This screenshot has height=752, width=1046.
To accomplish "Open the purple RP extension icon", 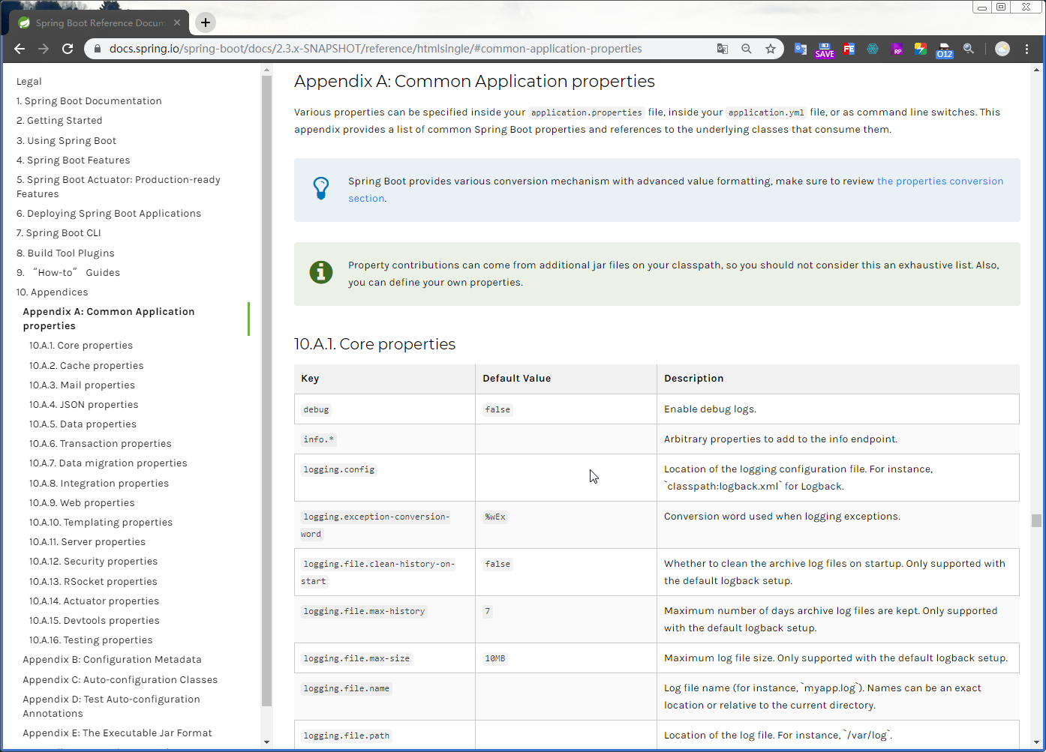I will pos(897,49).
